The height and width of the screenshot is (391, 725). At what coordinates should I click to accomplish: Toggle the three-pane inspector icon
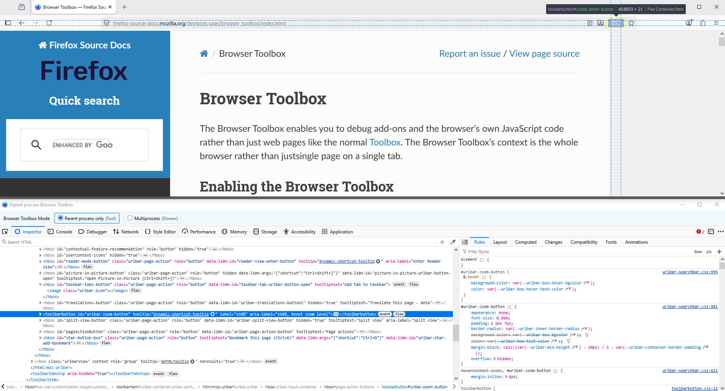coord(465,242)
